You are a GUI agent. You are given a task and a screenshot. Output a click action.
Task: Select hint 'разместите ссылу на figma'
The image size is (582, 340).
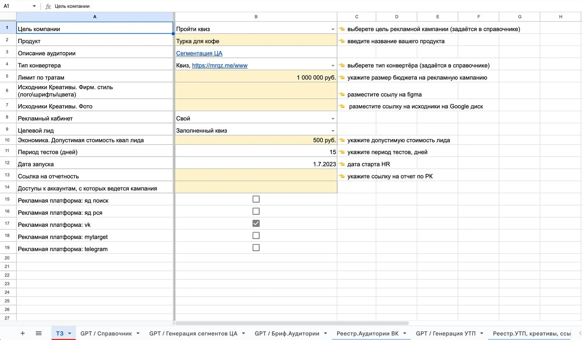tap(385, 95)
